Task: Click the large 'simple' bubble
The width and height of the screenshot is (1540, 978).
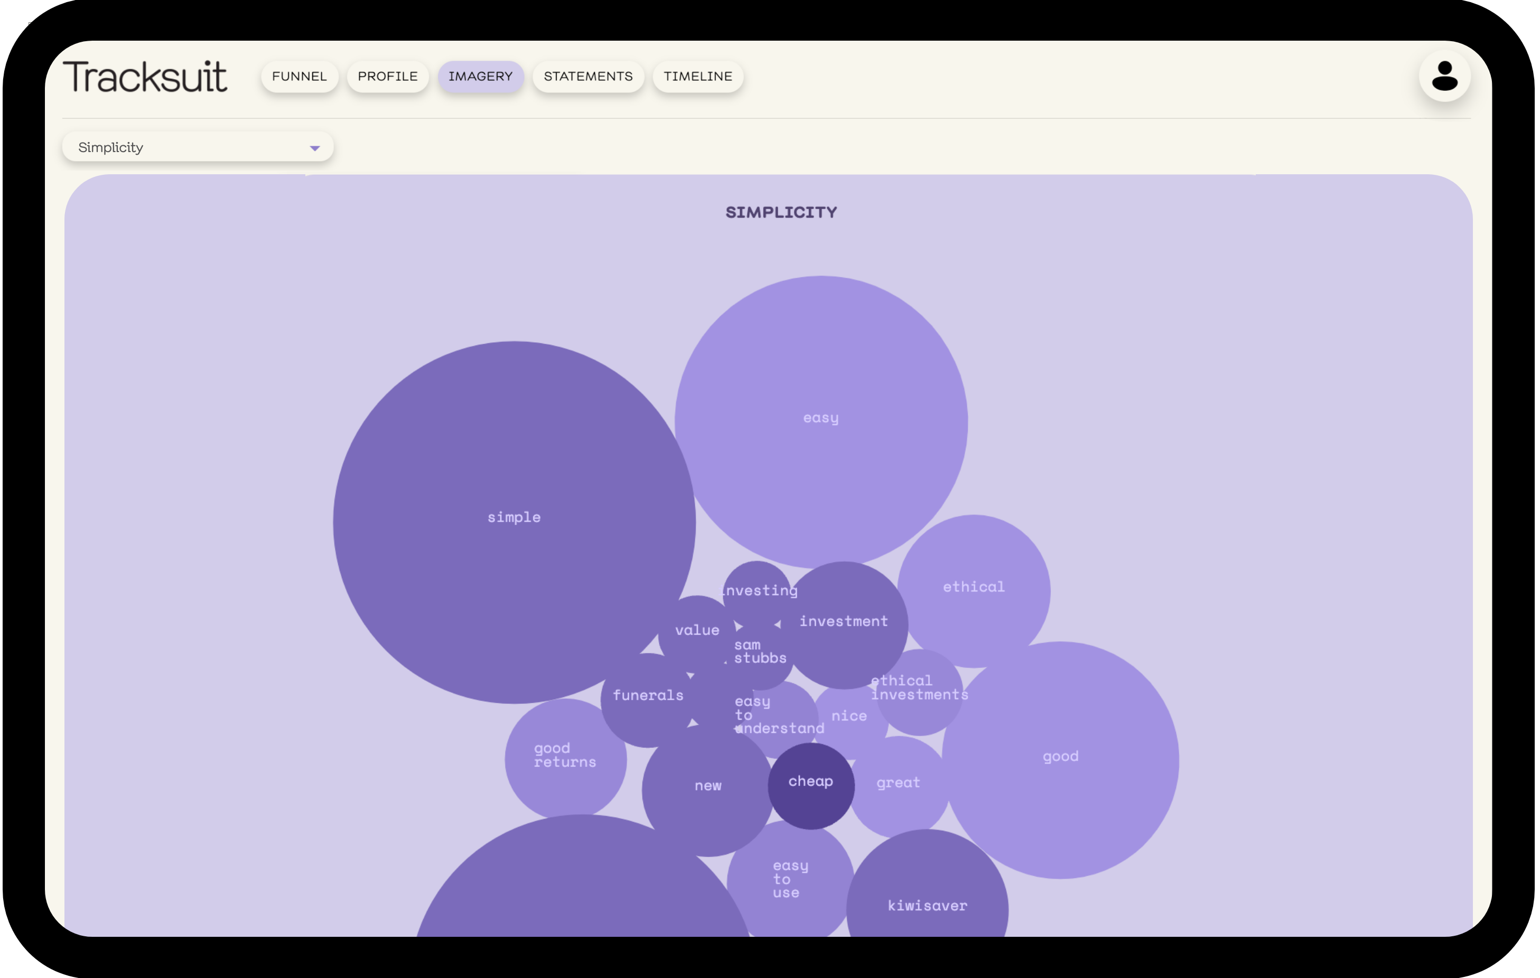Action: coord(514,518)
